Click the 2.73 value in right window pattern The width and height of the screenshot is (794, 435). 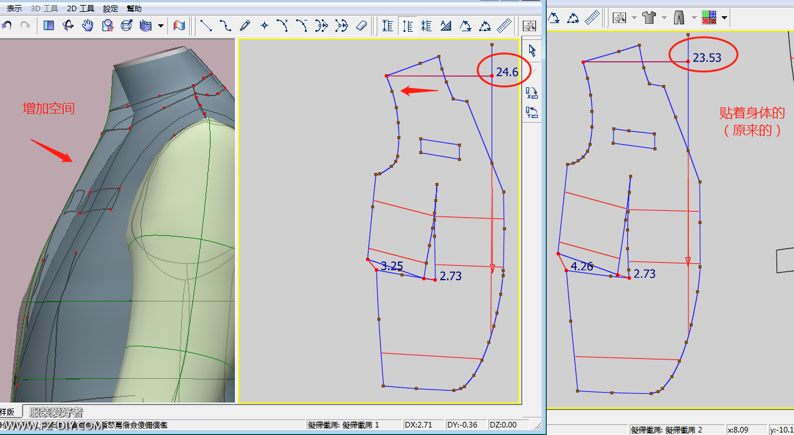coord(645,273)
